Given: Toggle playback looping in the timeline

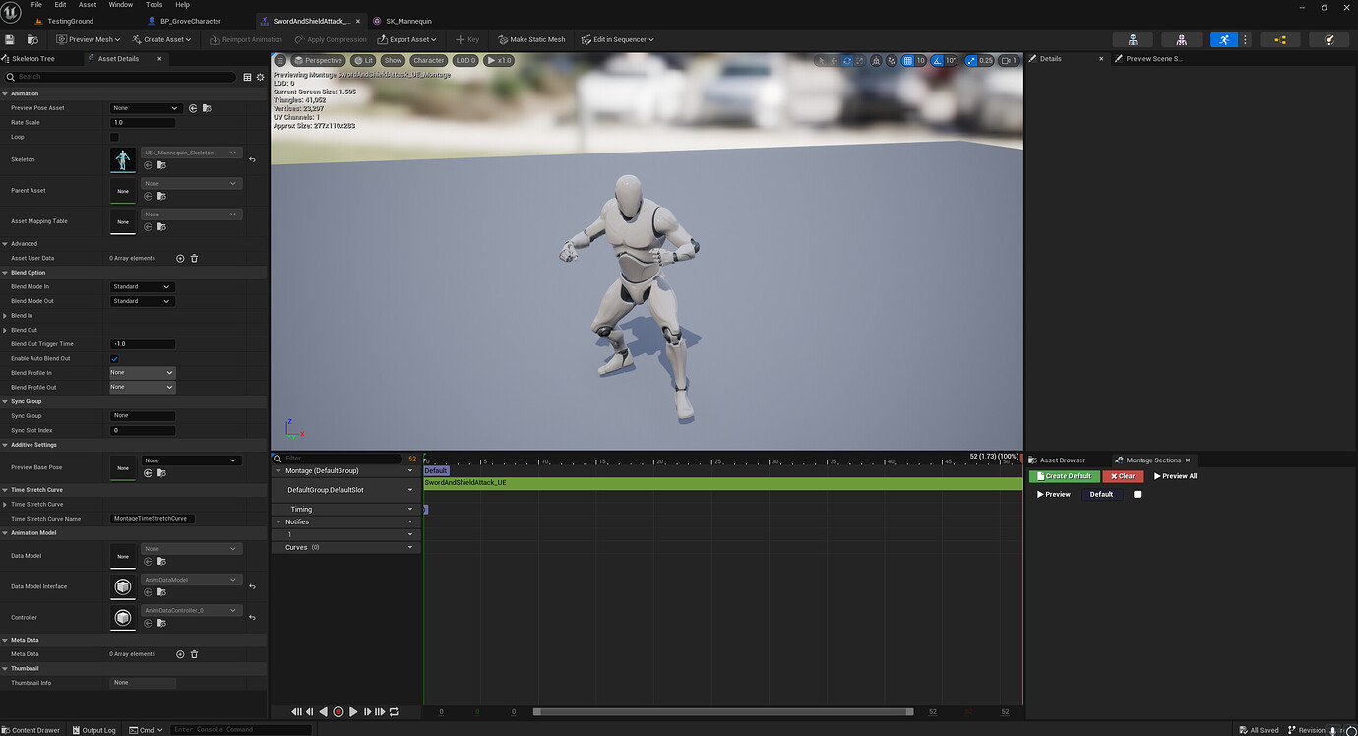Looking at the screenshot, I should (394, 711).
